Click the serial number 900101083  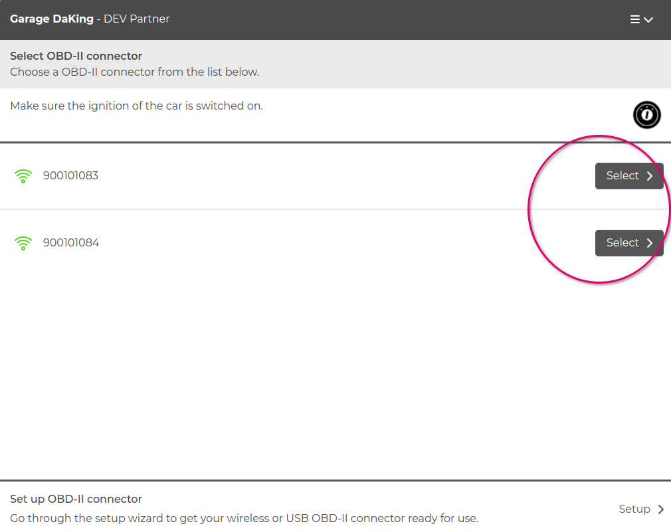click(x=70, y=176)
